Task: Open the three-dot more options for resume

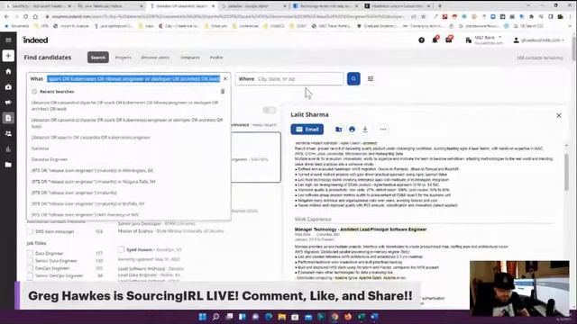Action: pyautogui.click(x=382, y=130)
